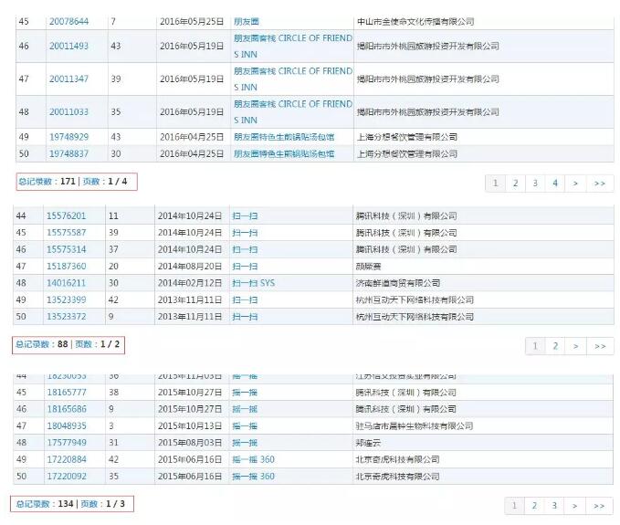Select page 1 in 88-record pagination
Image resolution: width=620 pixels, height=525 pixels.
pyautogui.click(x=535, y=346)
